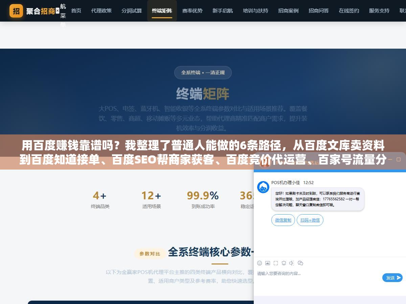Open the 服务支持 nav link
The width and height of the screenshot is (406, 304).
(x=379, y=11)
